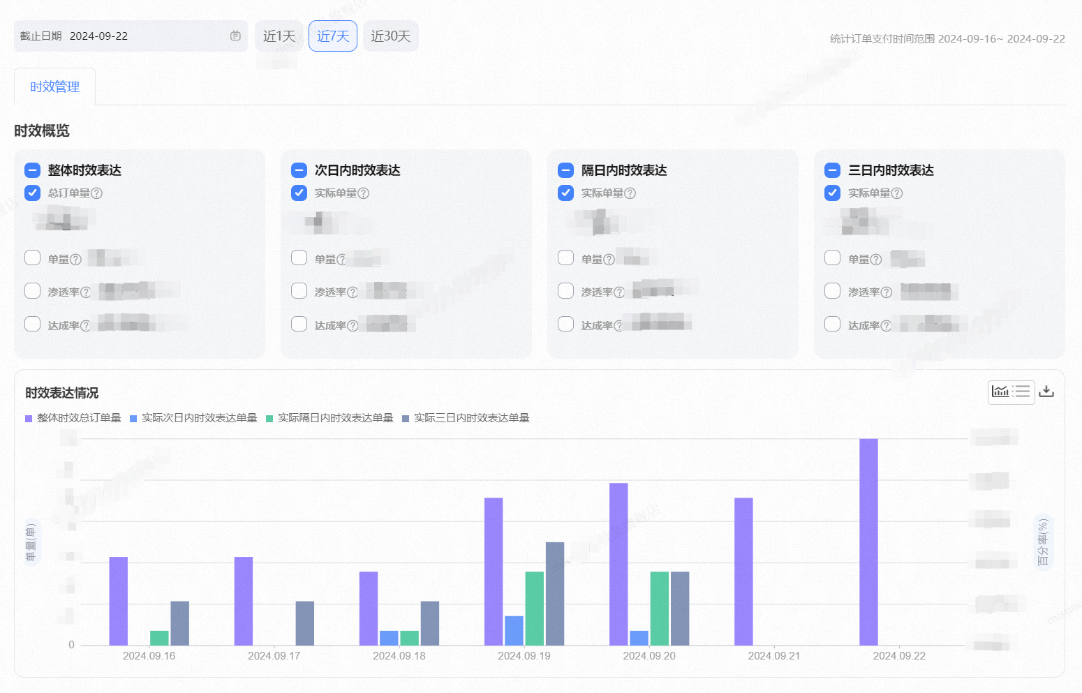1082x693 pixels.
Task: Select the purple bar for 2024.09.21
Action: (x=743, y=572)
